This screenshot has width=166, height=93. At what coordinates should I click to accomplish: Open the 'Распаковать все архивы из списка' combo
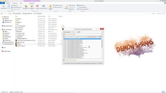click(x=77, y=37)
